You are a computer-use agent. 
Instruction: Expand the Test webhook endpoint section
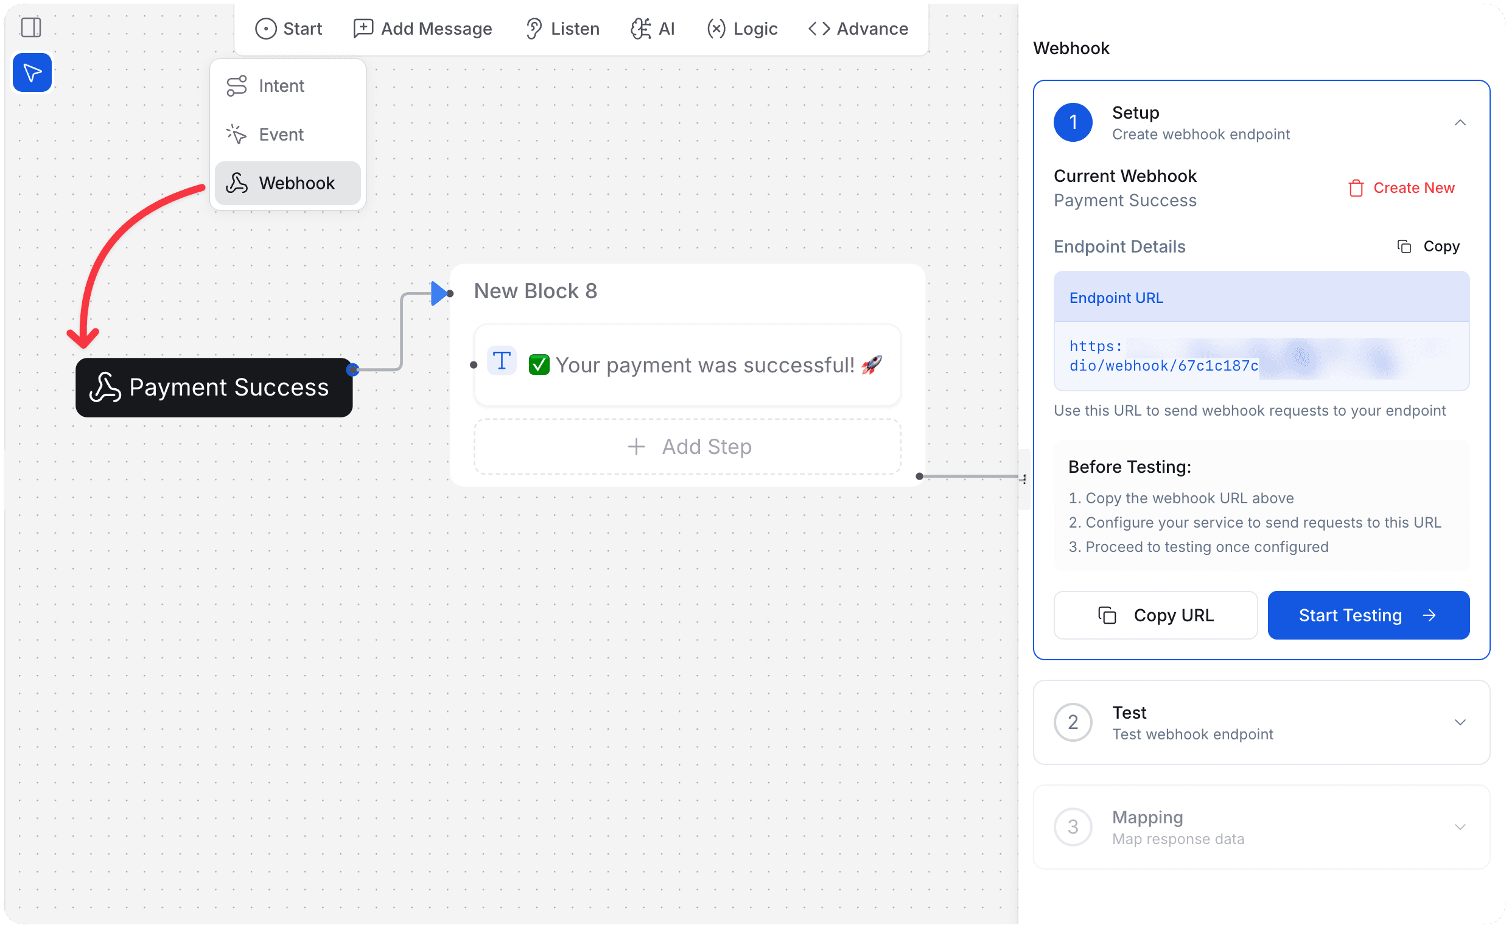[1461, 722]
